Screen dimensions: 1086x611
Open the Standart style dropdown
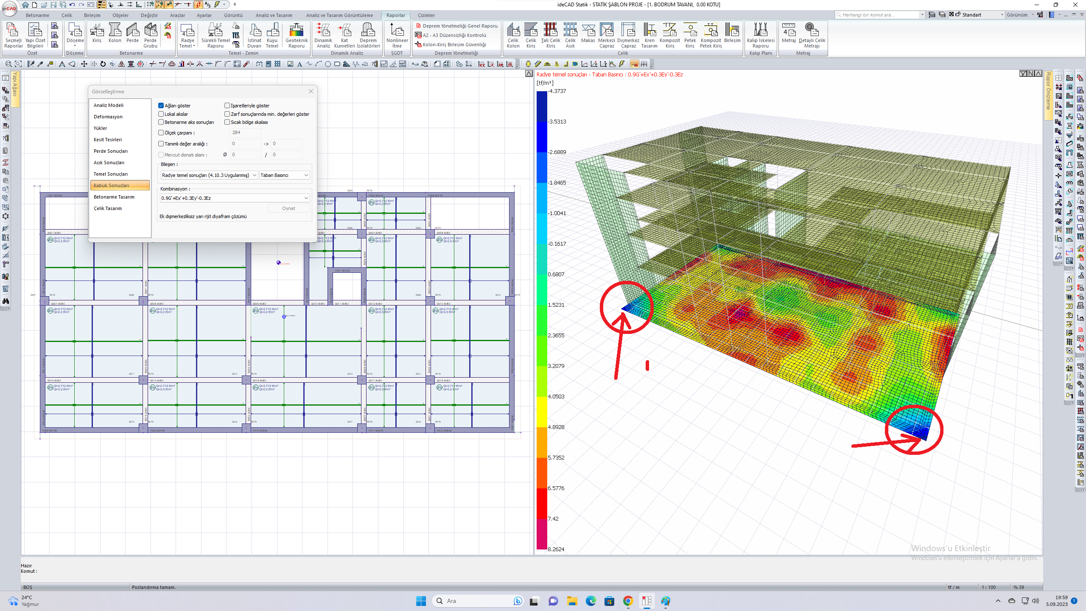pos(1002,15)
